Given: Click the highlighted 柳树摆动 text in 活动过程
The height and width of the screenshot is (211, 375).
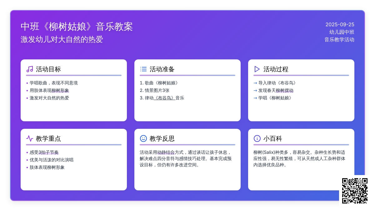Looking at the screenshot, I should tap(284, 90).
